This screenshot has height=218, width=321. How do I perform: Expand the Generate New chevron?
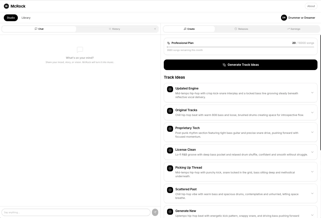click(x=312, y=215)
